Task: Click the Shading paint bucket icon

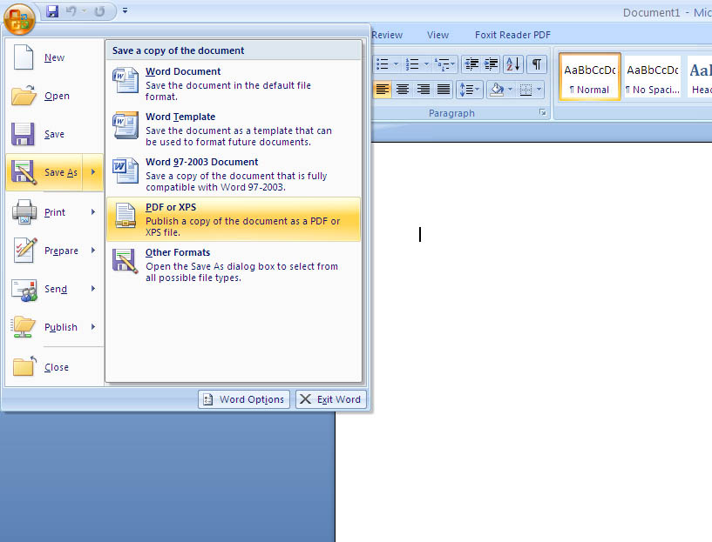Action: click(x=497, y=90)
